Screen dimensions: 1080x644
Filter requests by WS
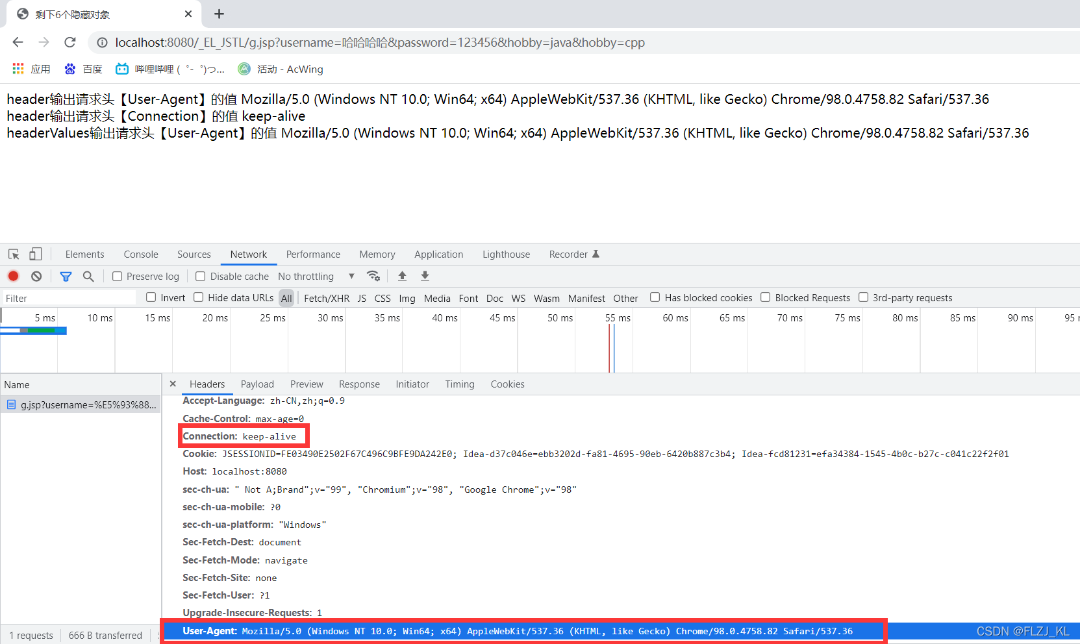click(x=518, y=298)
